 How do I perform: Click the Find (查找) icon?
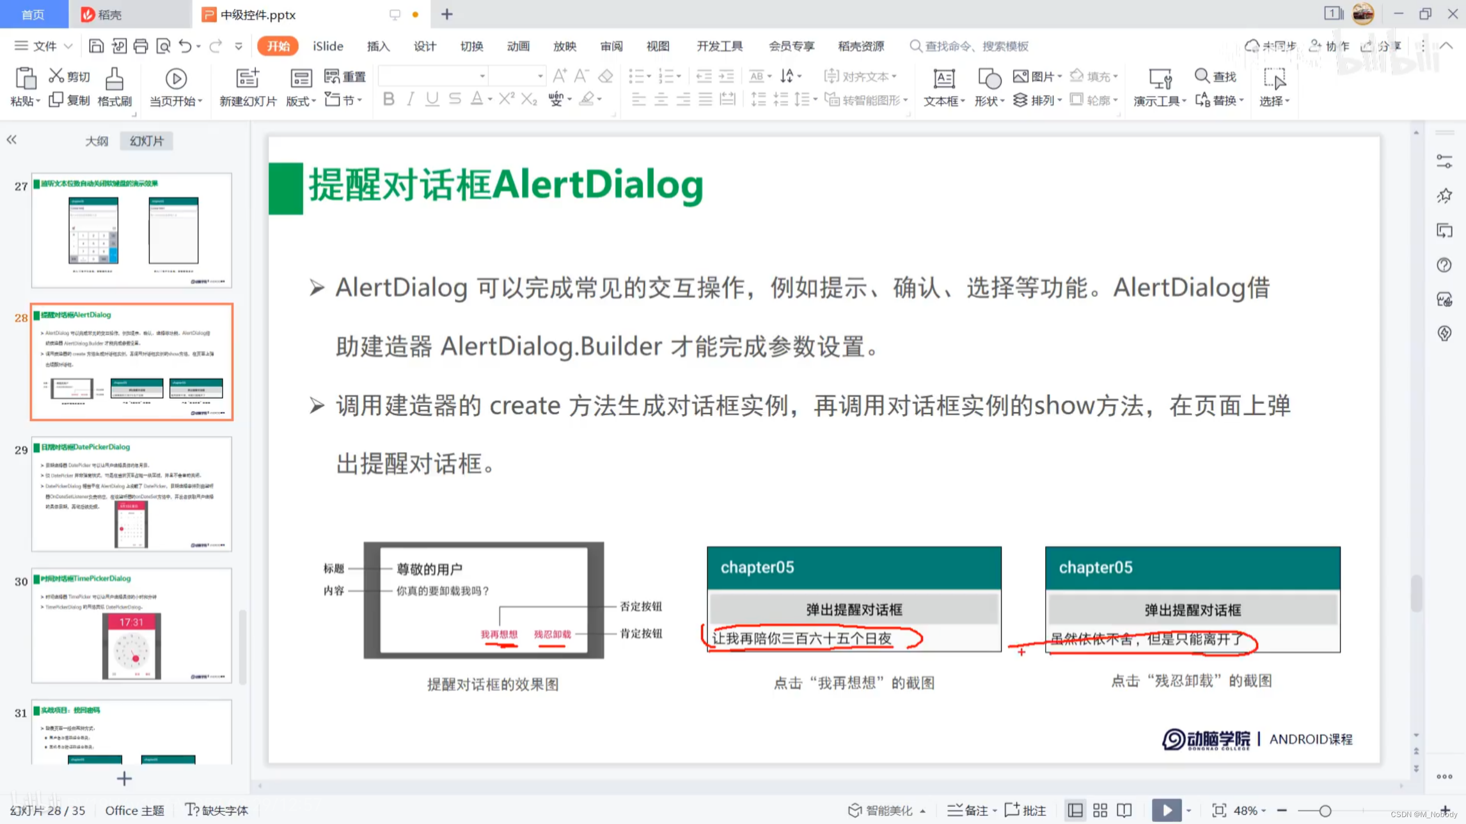(1215, 76)
